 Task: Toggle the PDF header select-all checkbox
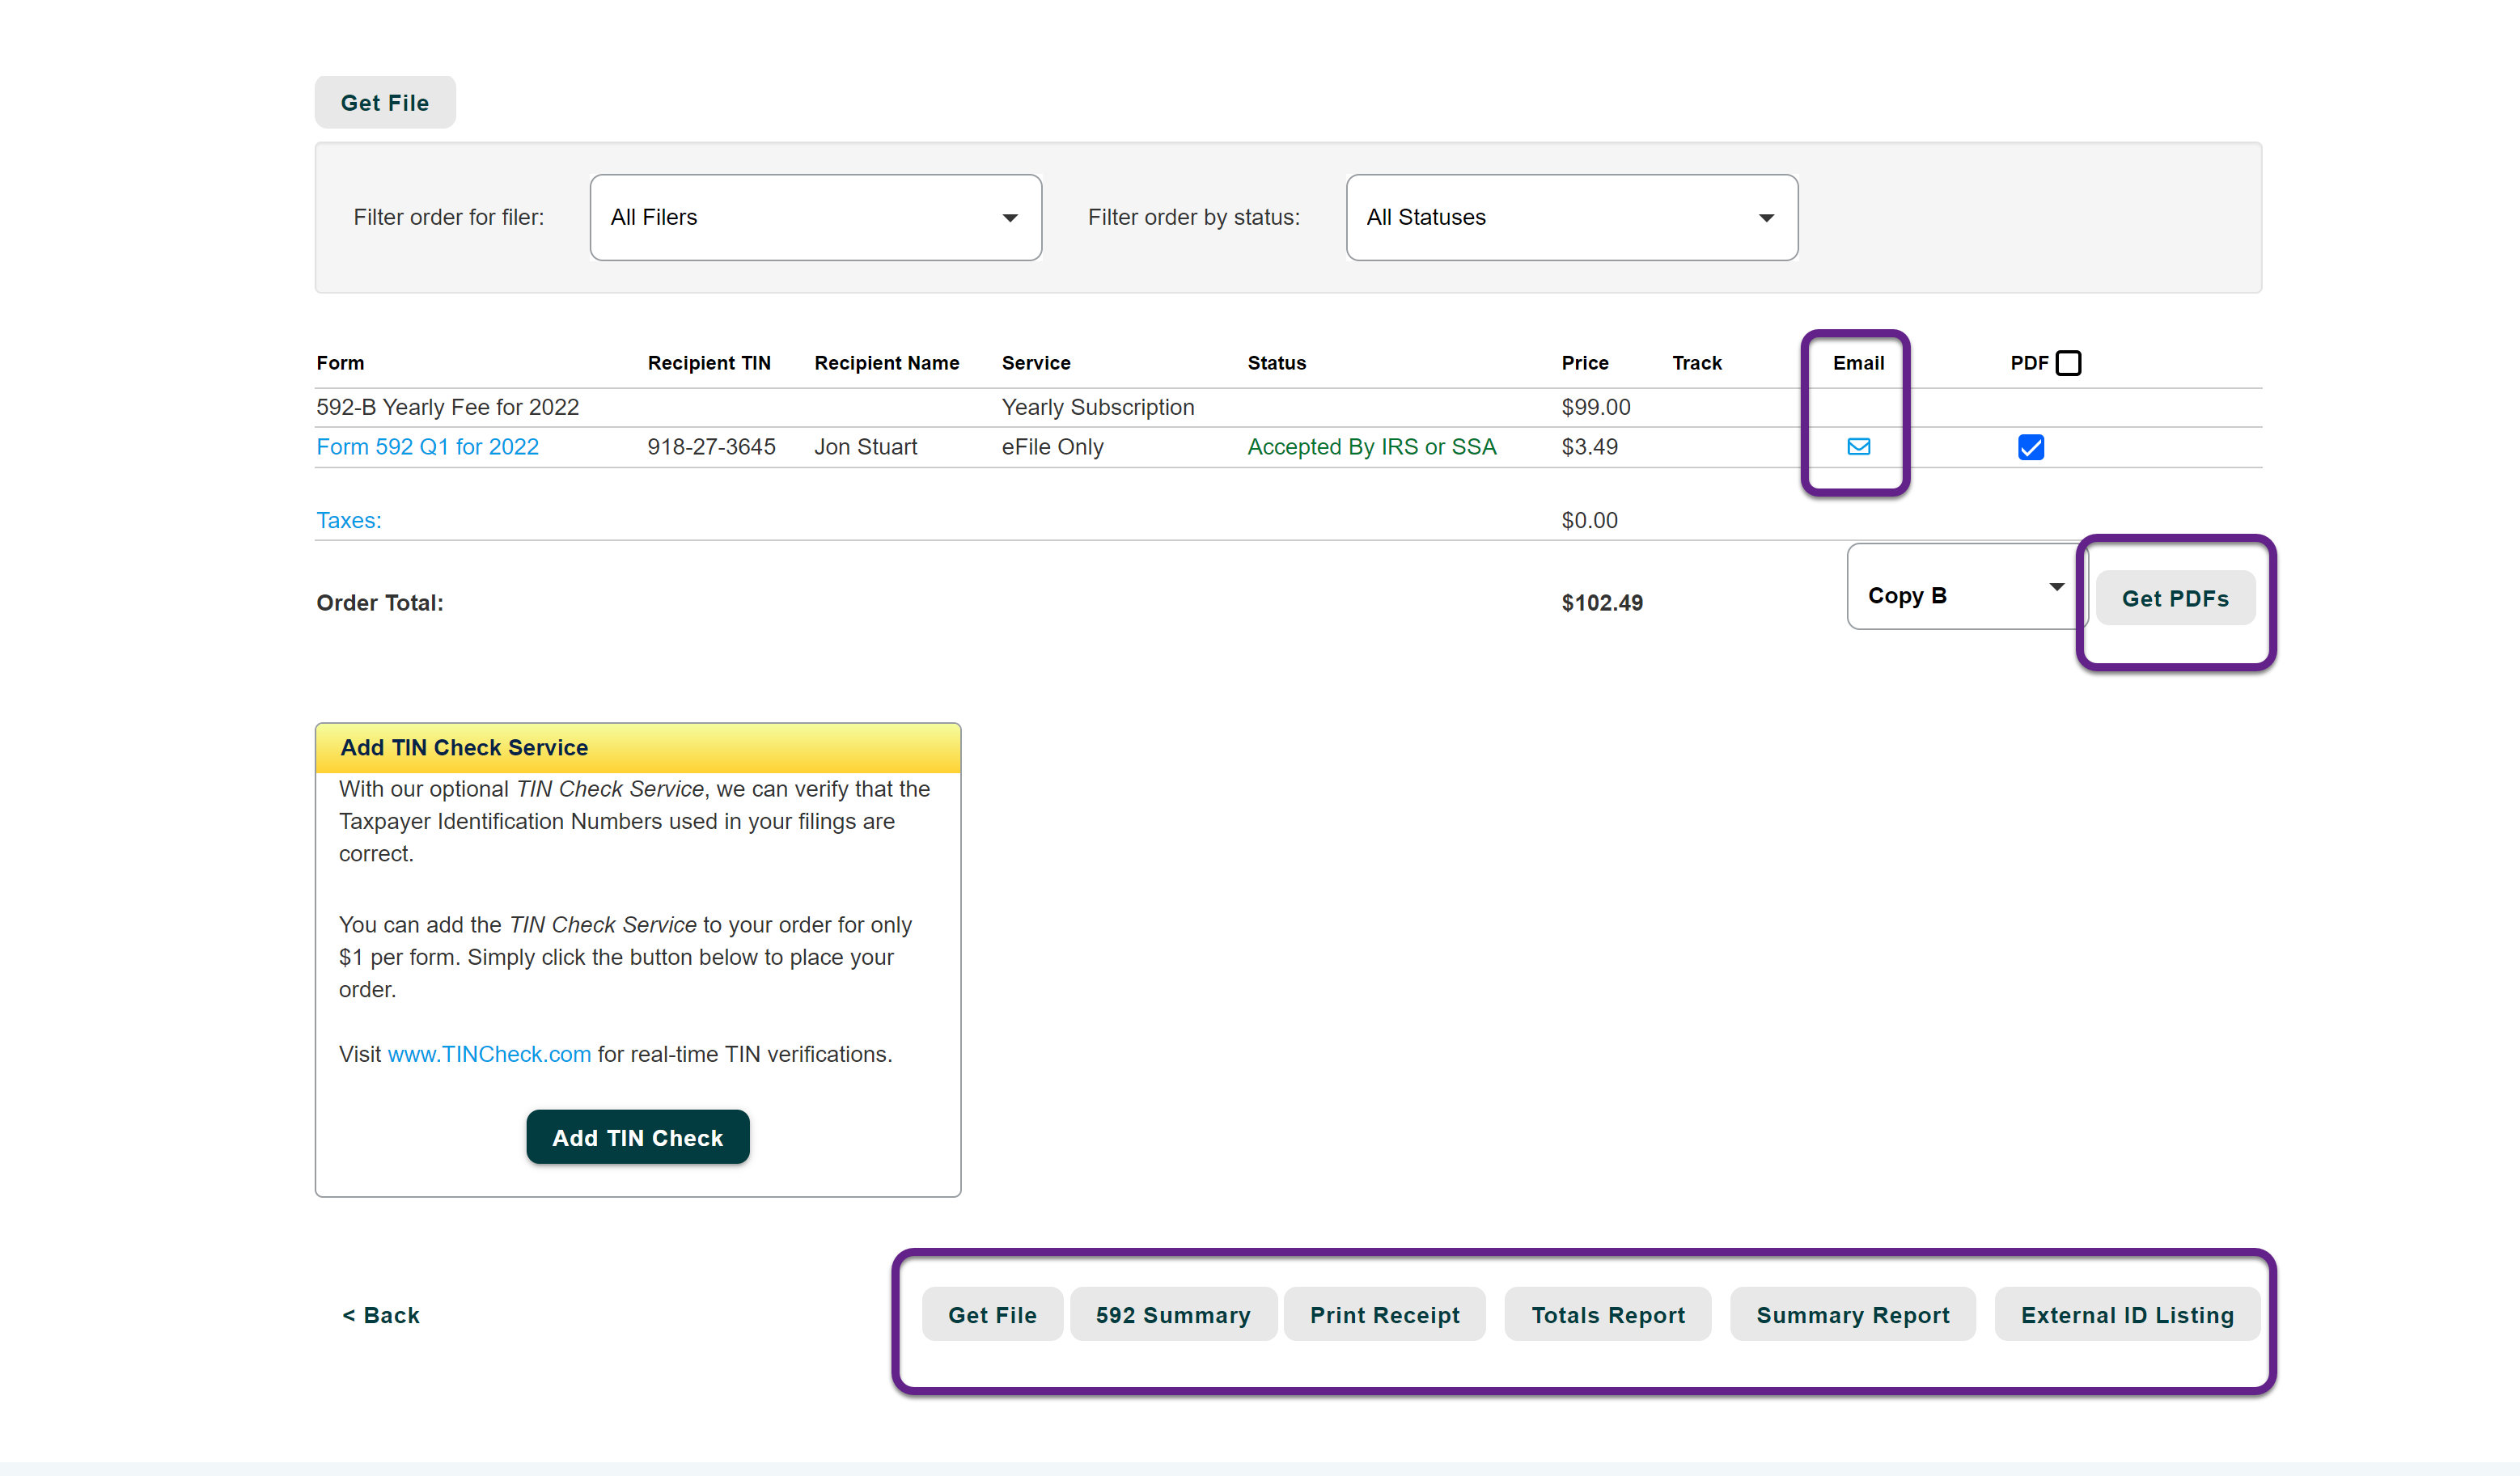[x=2068, y=363]
